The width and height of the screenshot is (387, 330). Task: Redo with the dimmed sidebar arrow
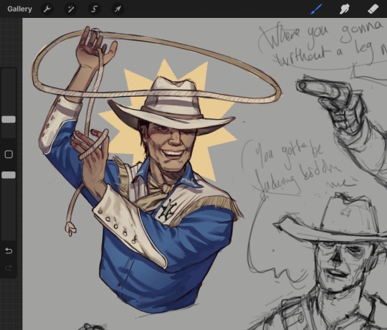coord(9,268)
